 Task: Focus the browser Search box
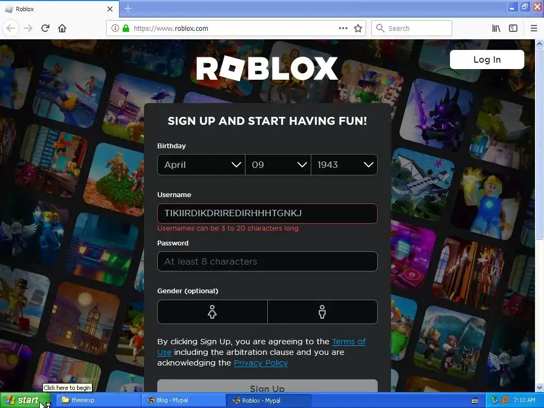click(x=412, y=28)
